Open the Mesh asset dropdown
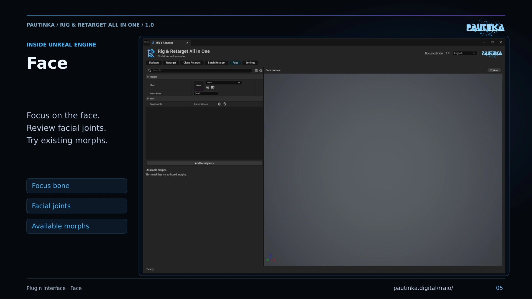Viewport: 532px width, 299px height. click(x=224, y=83)
